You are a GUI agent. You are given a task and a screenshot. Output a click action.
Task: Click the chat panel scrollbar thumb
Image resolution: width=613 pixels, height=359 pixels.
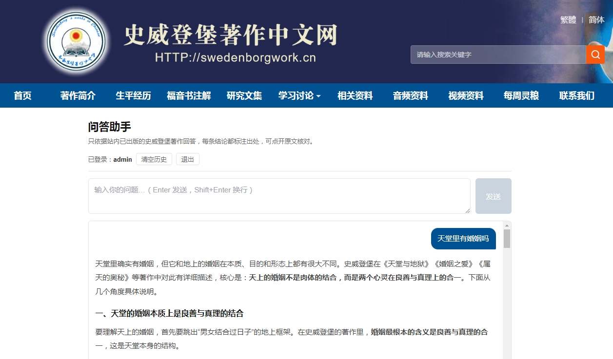tap(507, 239)
